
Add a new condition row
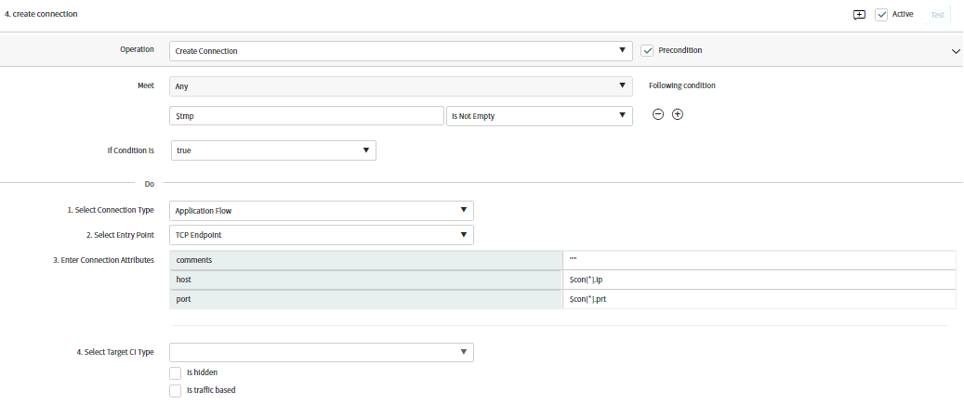pos(678,115)
